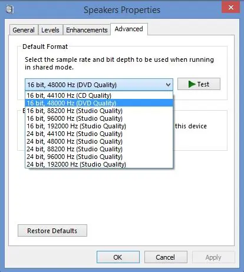
Task: Click the Test button
Action: pyautogui.click(x=199, y=84)
